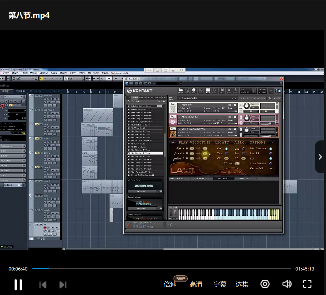This screenshot has height=295, width=326.
Task: Pause the video with the pause button
Action: pos(18,285)
